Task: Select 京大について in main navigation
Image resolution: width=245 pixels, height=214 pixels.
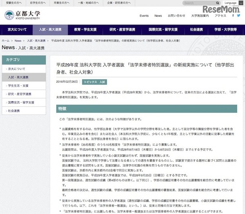Action: click(17, 29)
